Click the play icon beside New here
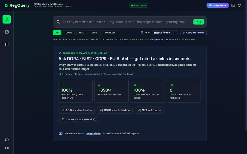Viewport: 247px width, 154px height. pos(60,134)
